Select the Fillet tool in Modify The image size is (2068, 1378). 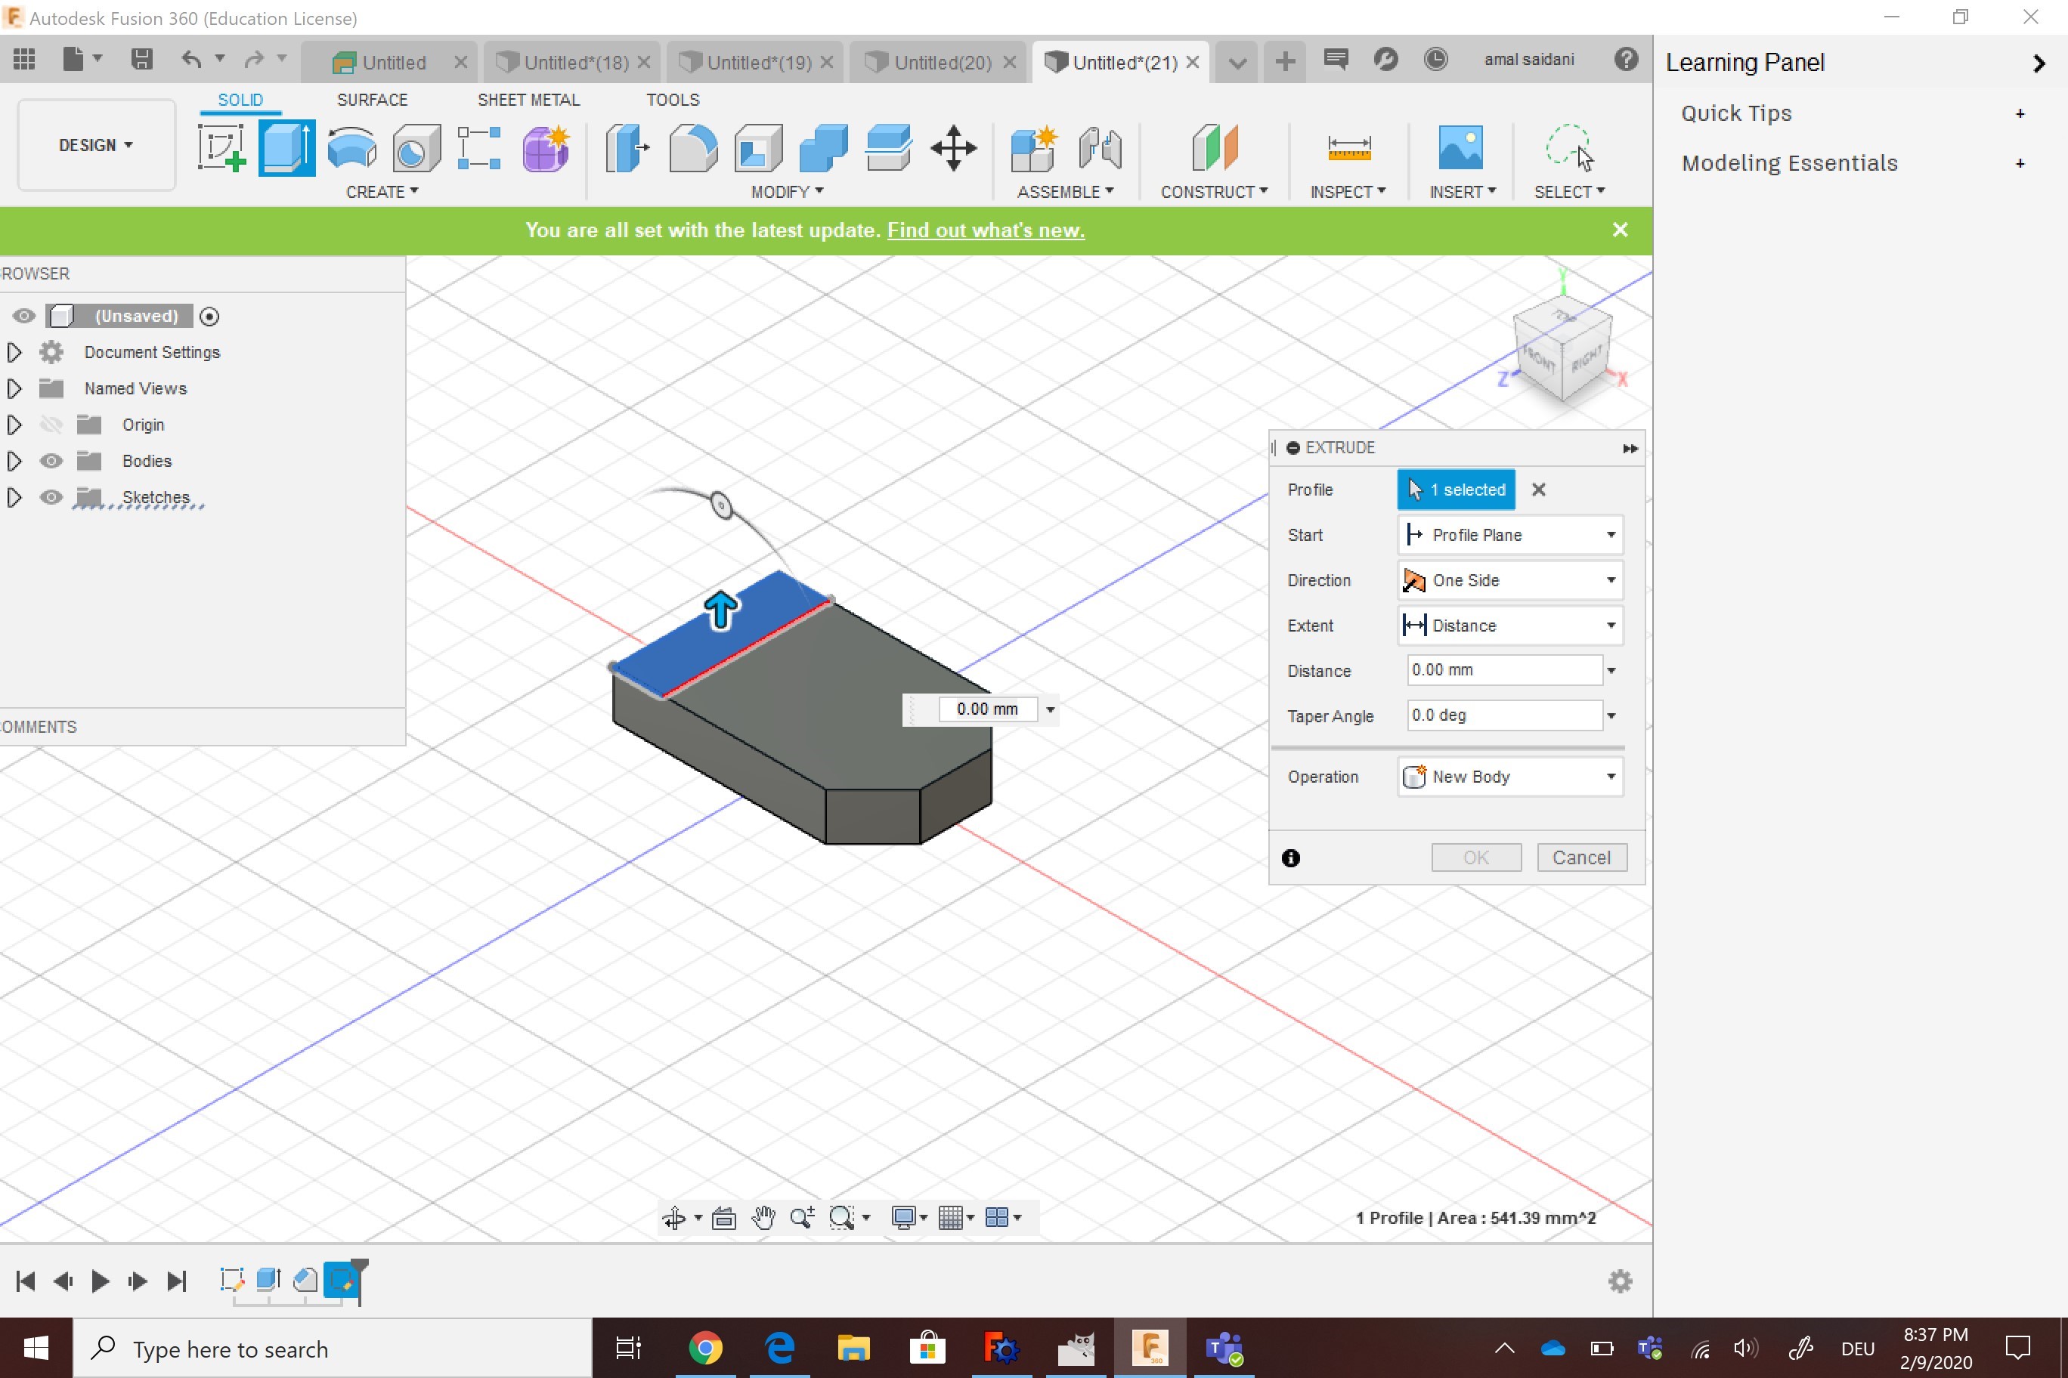693,147
